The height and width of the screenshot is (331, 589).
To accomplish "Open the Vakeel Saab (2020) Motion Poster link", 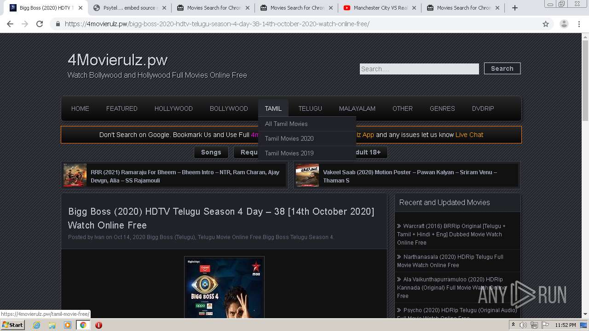I will pos(410,176).
